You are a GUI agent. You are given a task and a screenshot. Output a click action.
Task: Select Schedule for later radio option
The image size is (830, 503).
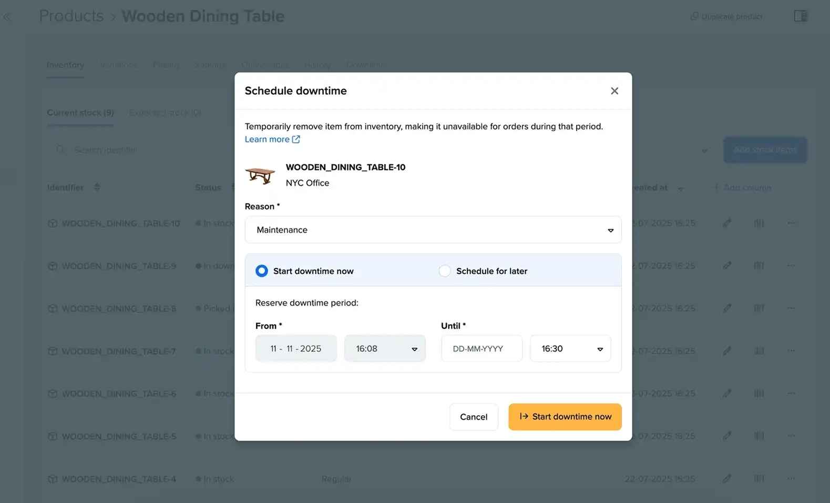coord(445,271)
